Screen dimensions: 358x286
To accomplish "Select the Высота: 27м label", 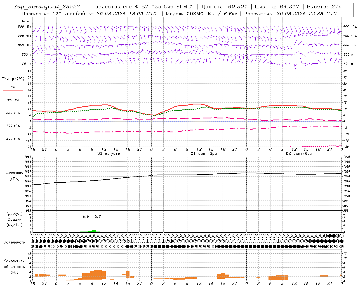I will 324,7.
